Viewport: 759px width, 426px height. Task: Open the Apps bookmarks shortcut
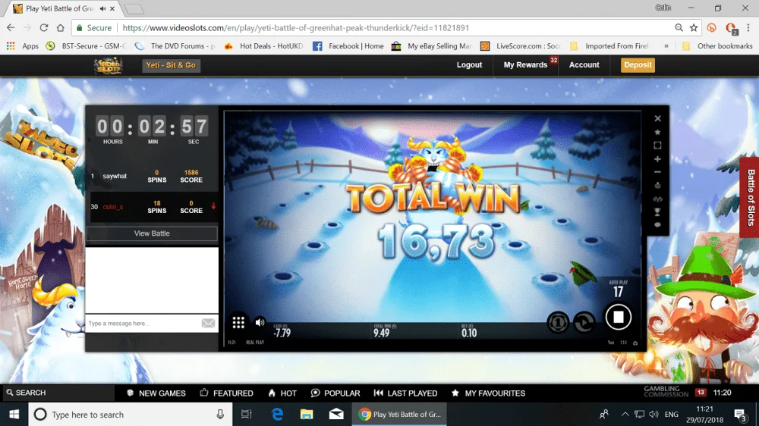click(23, 46)
